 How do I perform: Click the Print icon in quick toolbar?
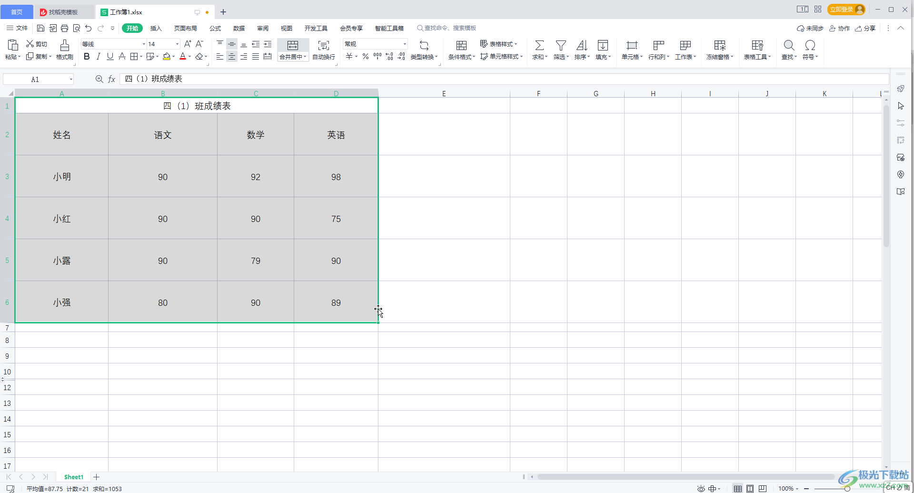pyautogui.click(x=64, y=28)
